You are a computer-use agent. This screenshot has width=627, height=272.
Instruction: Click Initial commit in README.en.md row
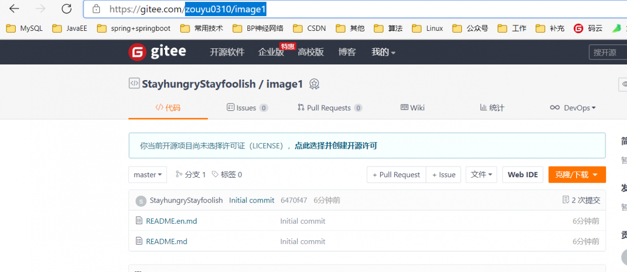(303, 221)
